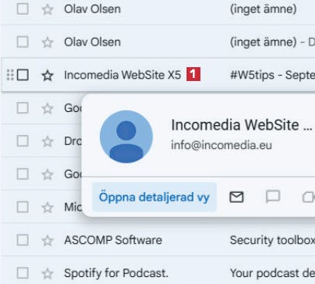The width and height of the screenshot is (315, 284).
Task: Select the Incomedia WebSite X5 email checkbox
Action: (22, 75)
